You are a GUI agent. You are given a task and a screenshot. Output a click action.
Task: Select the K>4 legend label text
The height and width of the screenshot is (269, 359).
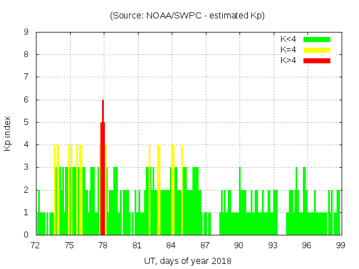(288, 61)
